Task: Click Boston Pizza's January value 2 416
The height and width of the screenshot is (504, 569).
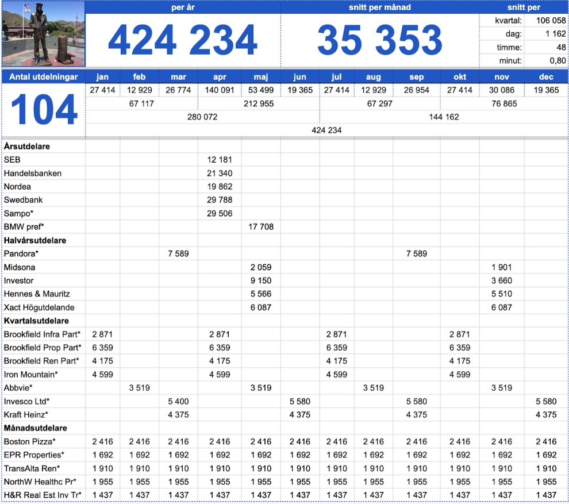Action: pyautogui.click(x=102, y=441)
